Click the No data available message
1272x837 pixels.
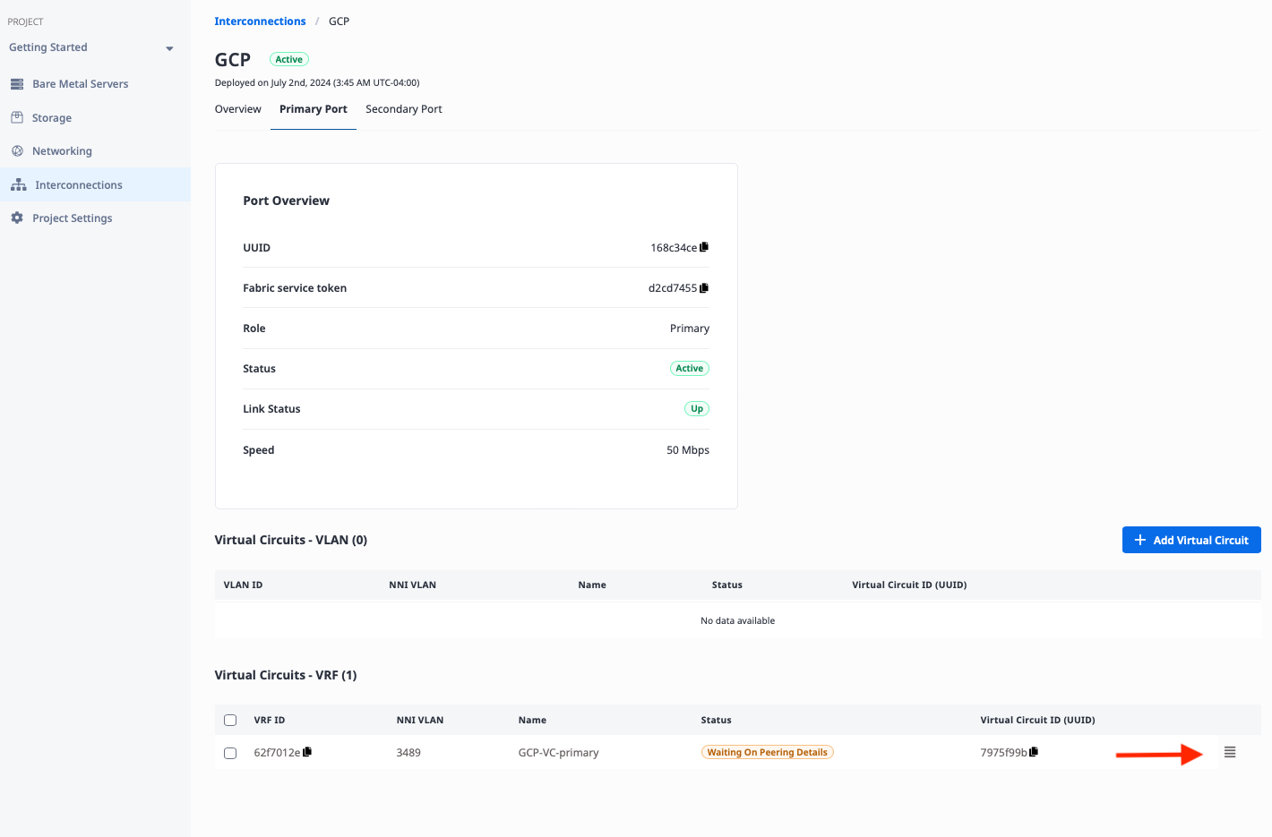click(x=738, y=620)
